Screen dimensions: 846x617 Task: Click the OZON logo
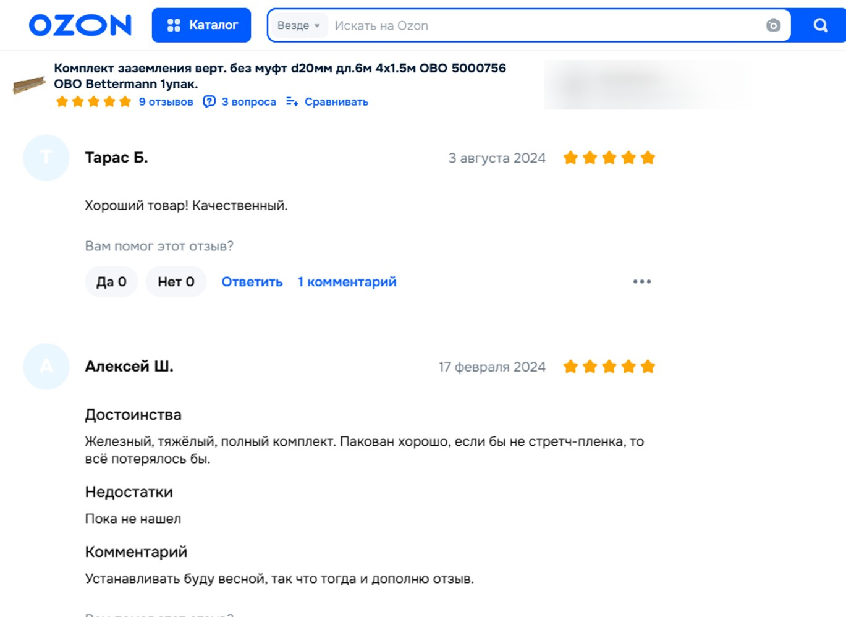pyautogui.click(x=80, y=25)
